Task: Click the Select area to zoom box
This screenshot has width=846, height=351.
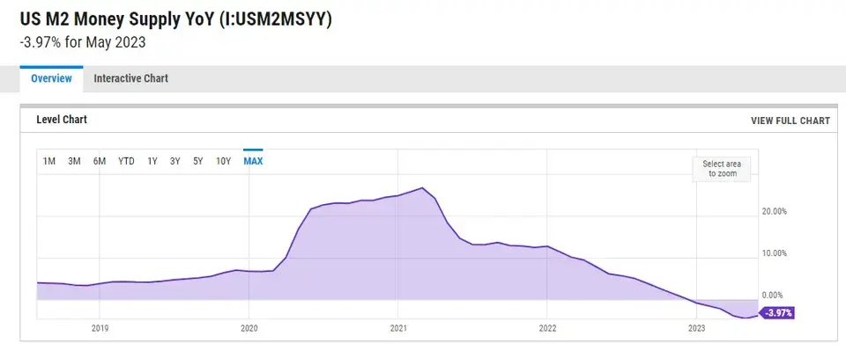Action: point(722,169)
